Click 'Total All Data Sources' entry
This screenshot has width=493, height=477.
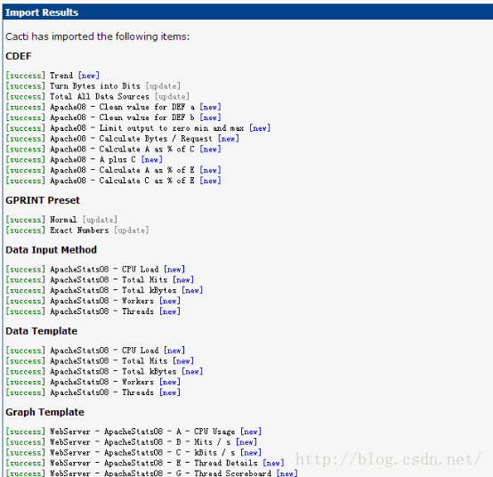[x=100, y=96]
